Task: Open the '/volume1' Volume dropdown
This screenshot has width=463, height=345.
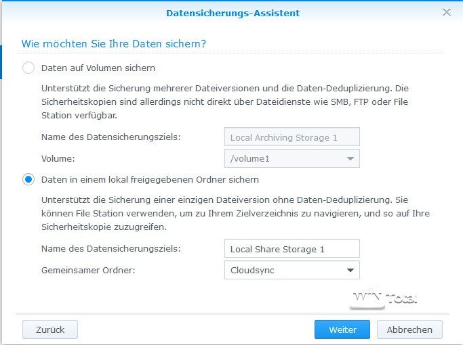Action: 291,158
